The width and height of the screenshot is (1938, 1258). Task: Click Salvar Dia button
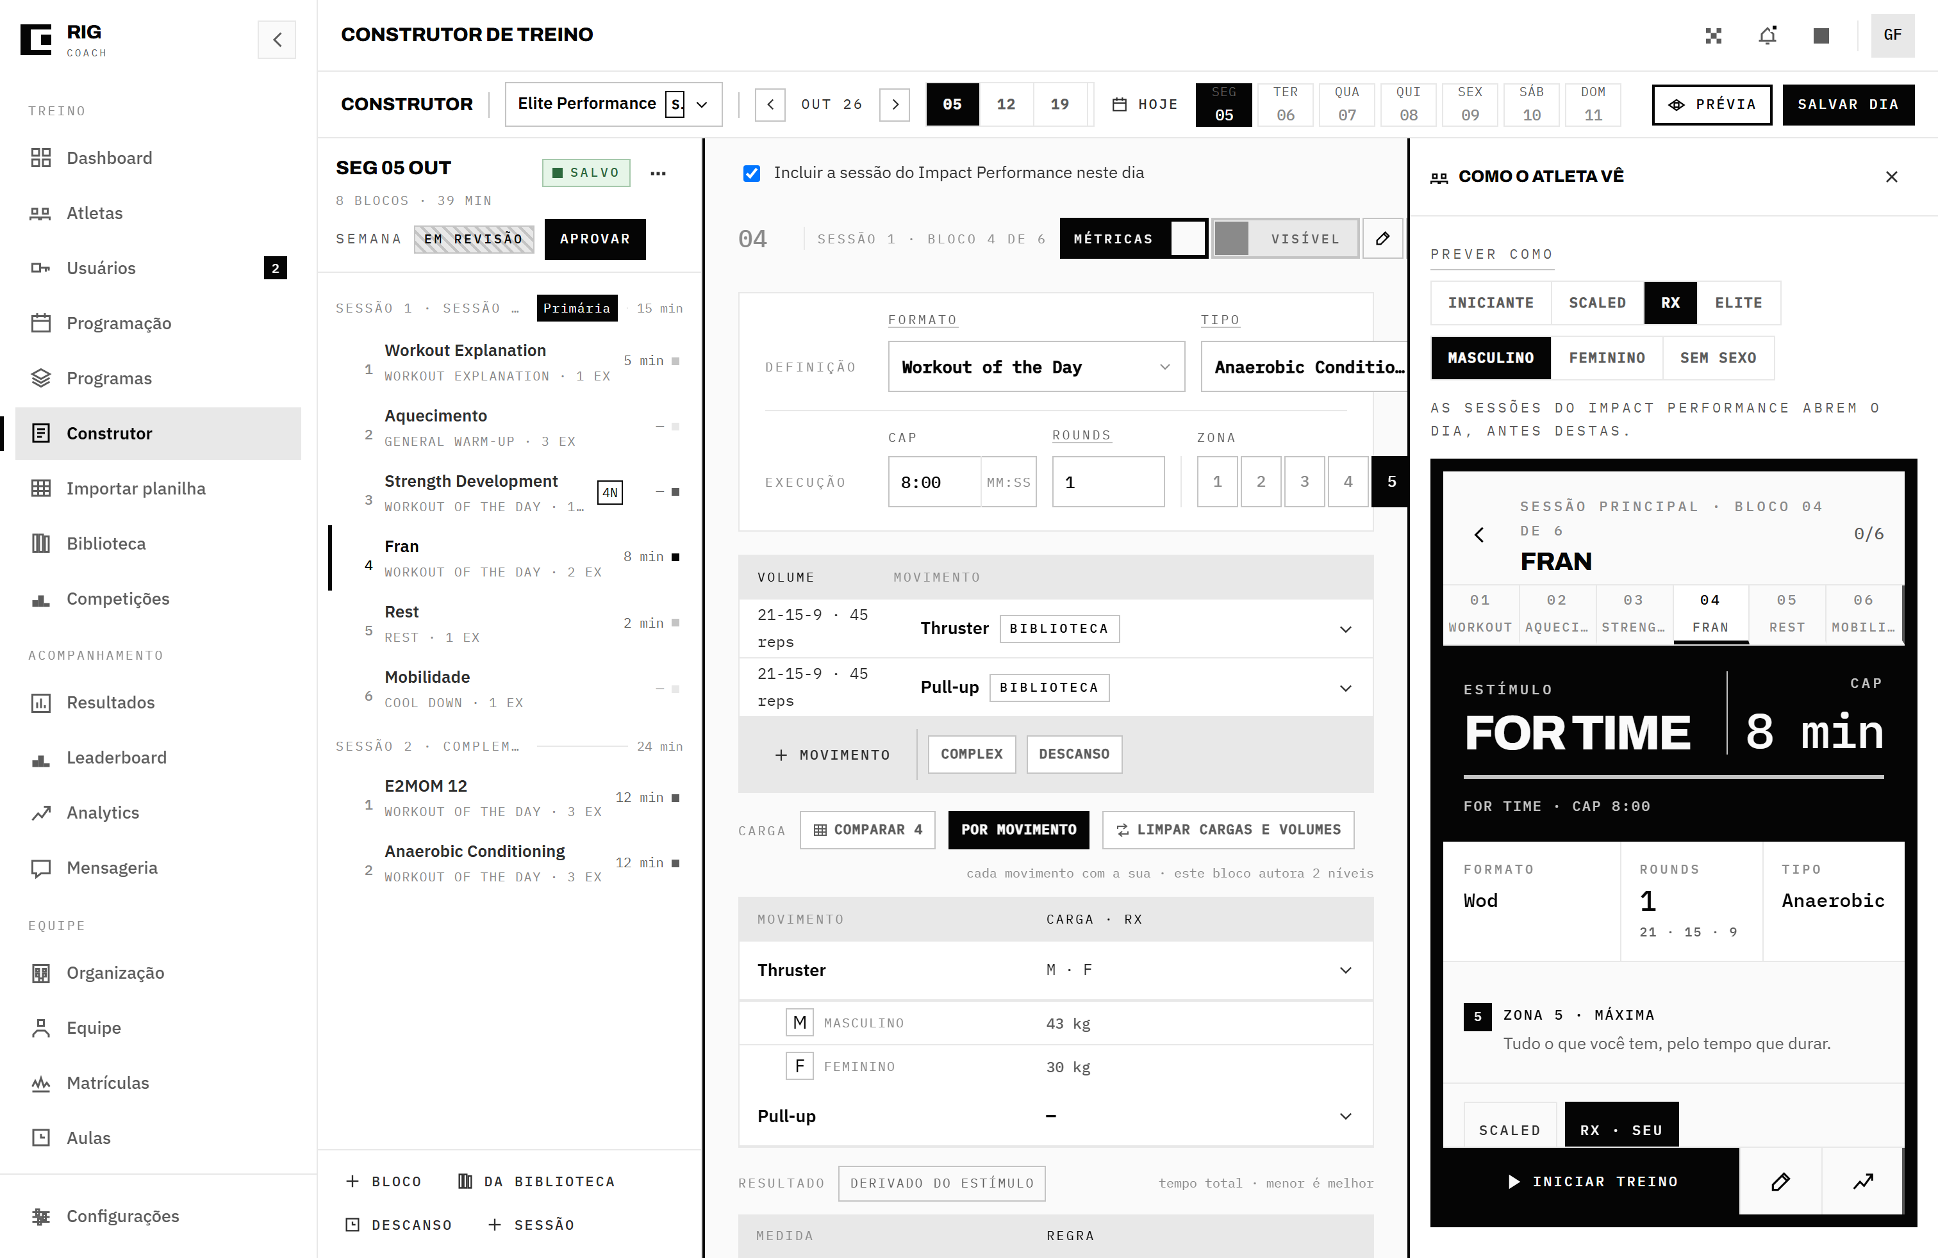click(x=1848, y=104)
